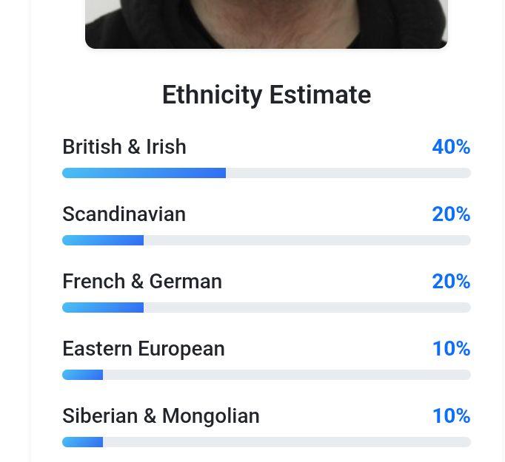Tap the blue fill of French & German bar
This screenshot has height=462, width=505.
click(103, 308)
